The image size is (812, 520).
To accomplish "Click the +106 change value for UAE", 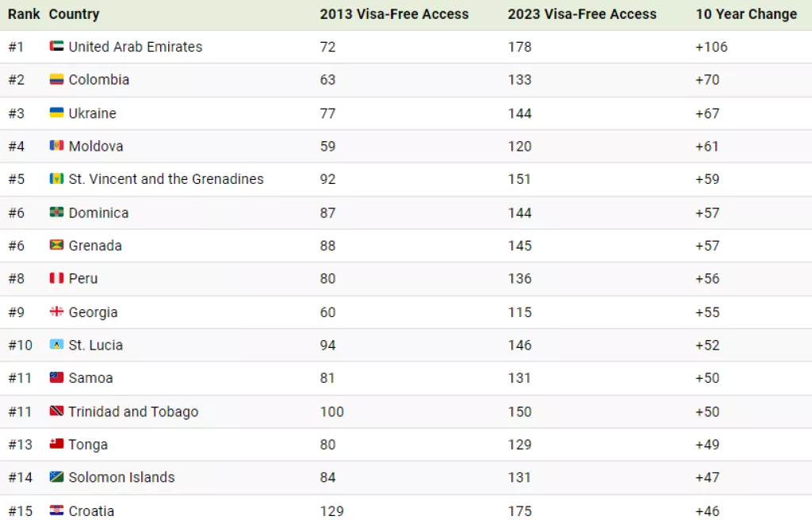I will click(x=711, y=47).
